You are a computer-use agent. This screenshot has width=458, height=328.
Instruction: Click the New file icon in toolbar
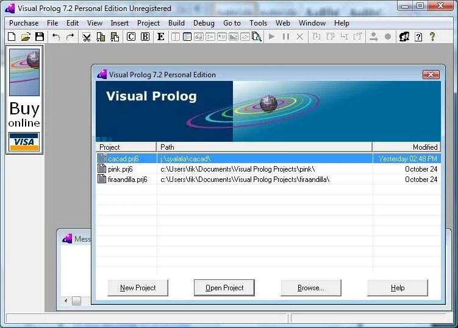click(x=12, y=37)
